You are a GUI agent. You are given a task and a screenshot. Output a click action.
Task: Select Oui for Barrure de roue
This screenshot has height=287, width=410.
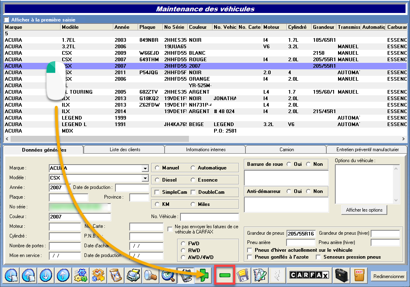pyautogui.click(x=289, y=164)
